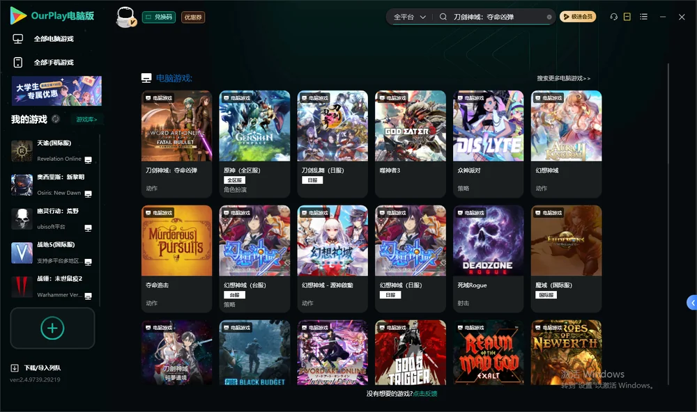Viewport: 697px width, 412px height.
Task: Click the OurPlay logo icon
Action: [18, 15]
